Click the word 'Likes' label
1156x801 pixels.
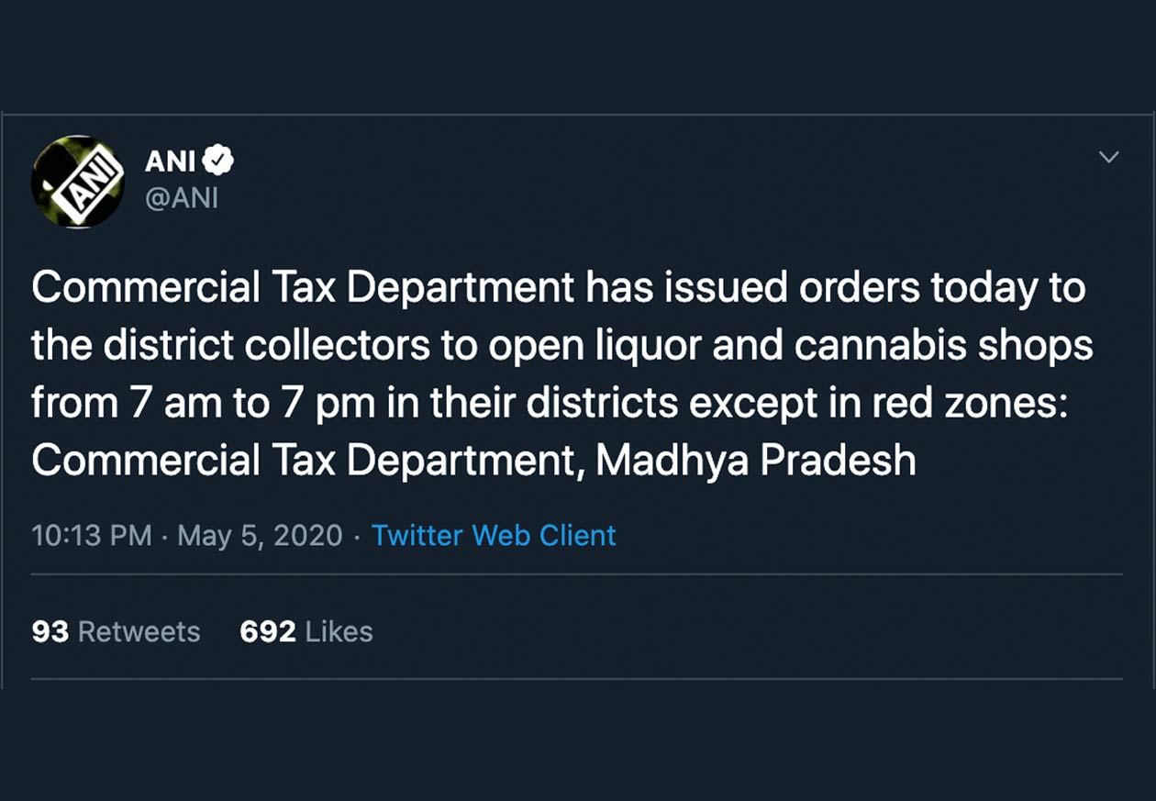[339, 631]
